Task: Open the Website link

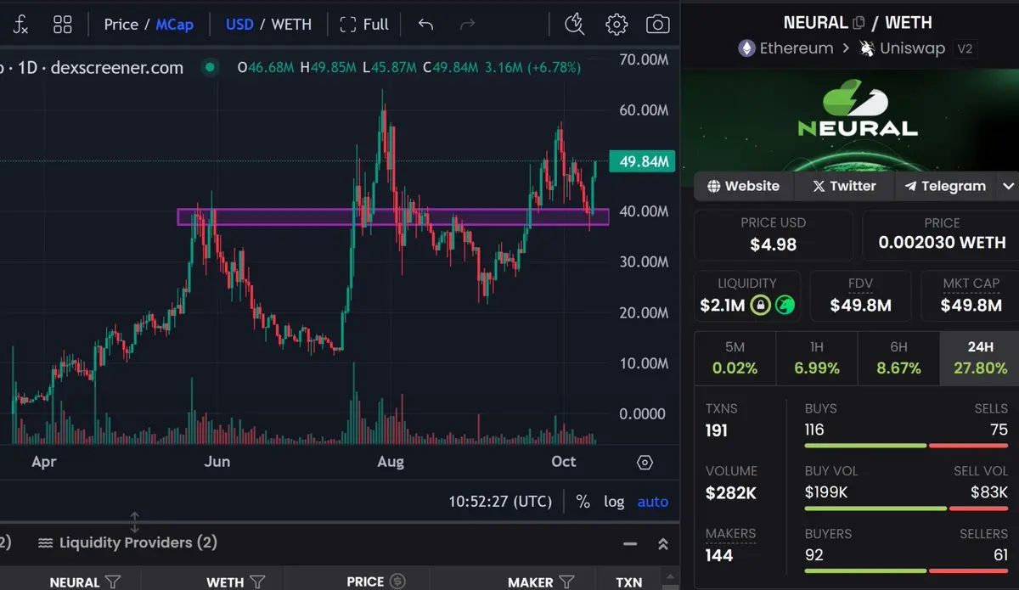Action: (743, 186)
